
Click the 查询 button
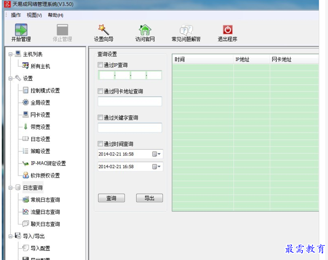tap(111, 198)
